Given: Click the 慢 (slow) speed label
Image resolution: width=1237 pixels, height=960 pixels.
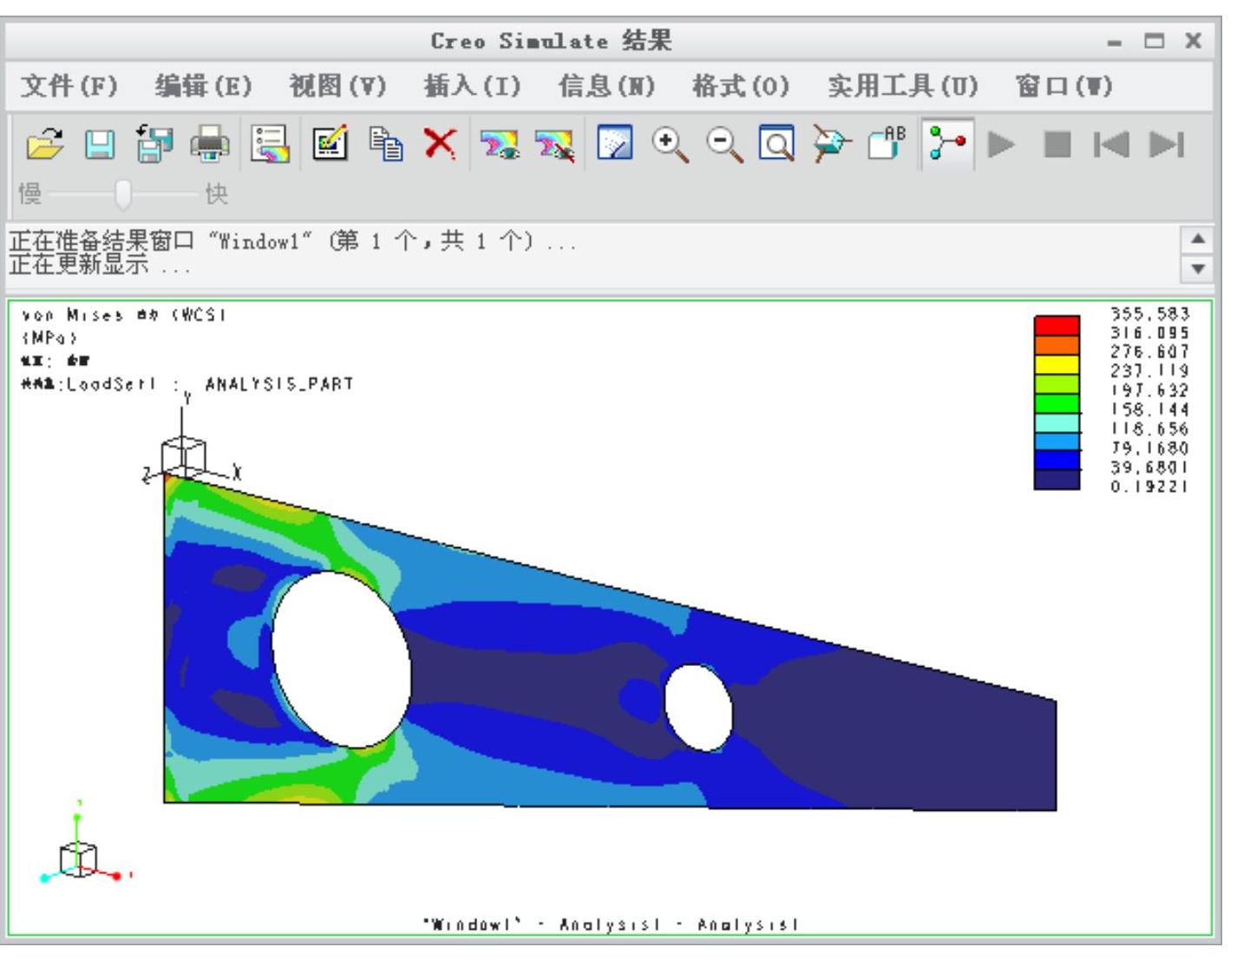Looking at the screenshot, I should click(30, 194).
